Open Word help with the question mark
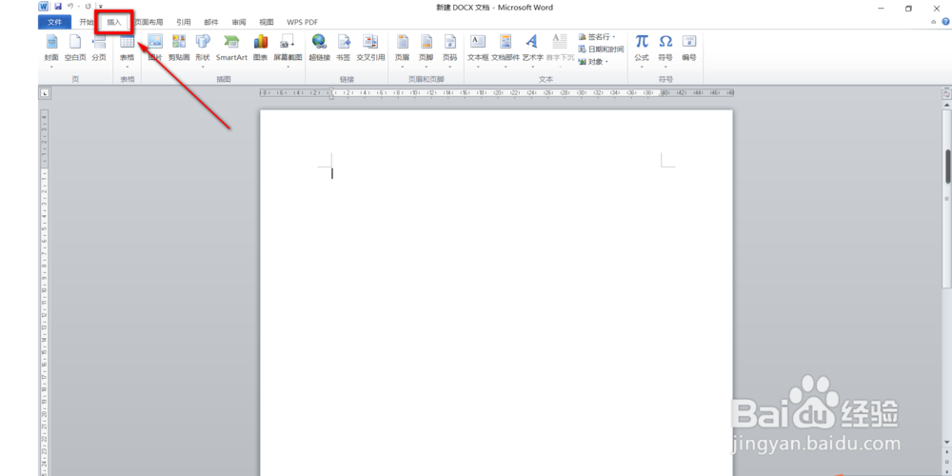Viewport: 952px width, 476px height. coord(945,21)
